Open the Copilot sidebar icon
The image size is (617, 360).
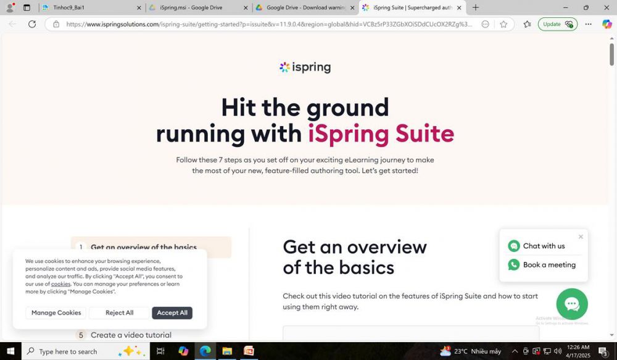(x=607, y=24)
